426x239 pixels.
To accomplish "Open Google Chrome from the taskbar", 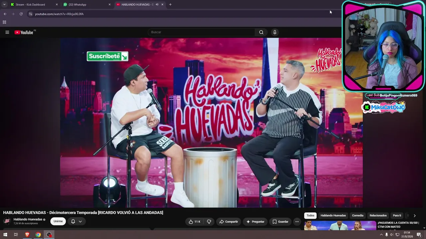I will point(38,235).
